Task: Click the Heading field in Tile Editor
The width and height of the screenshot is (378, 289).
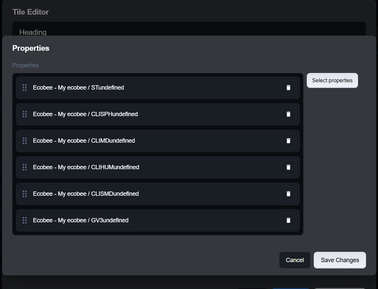Action: 189,29
